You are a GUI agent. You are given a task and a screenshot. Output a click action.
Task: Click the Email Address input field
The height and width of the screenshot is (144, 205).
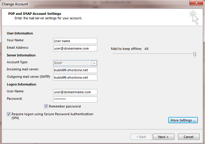[x=75, y=48]
